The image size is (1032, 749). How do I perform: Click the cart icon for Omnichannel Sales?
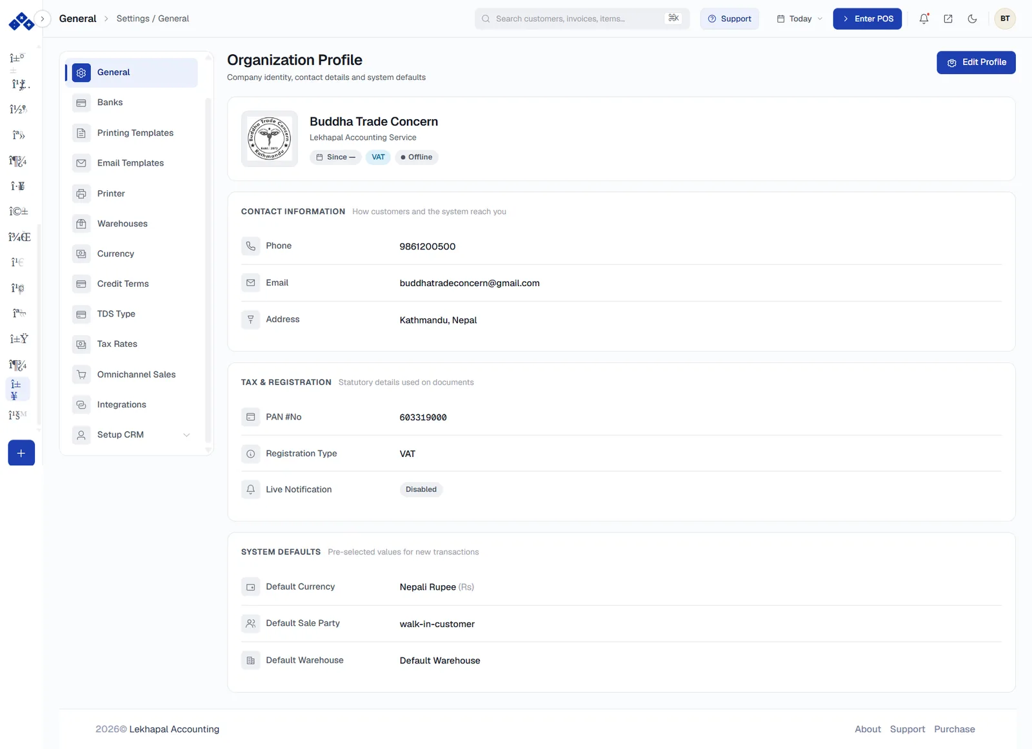coord(81,374)
